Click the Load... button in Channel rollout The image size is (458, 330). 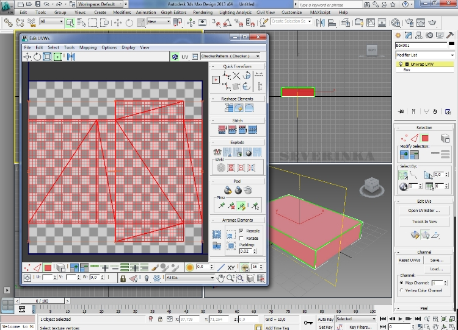coord(437,269)
